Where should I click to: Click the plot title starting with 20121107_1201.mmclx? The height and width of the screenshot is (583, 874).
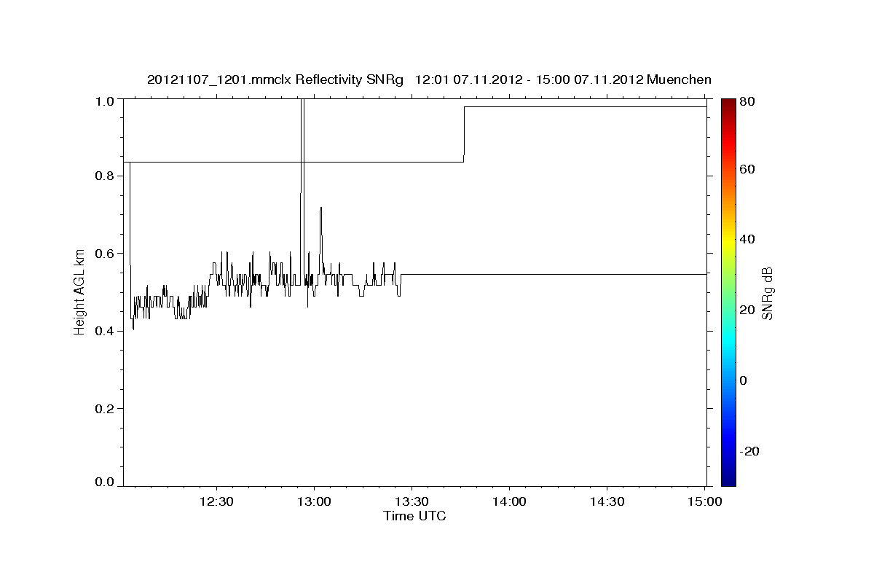(429, 79)
